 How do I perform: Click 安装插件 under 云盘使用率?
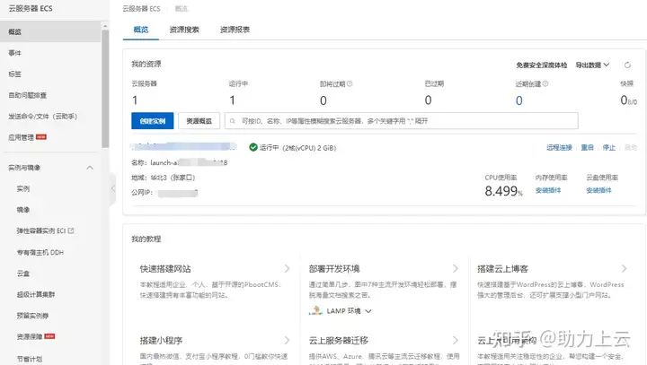pyautogui.click(x=598, y=190)
